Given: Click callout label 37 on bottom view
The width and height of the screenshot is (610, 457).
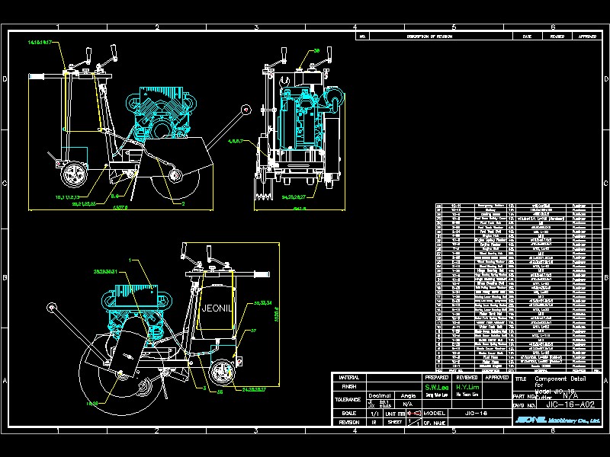Looking at the screenshot, I should coord(253,331).
